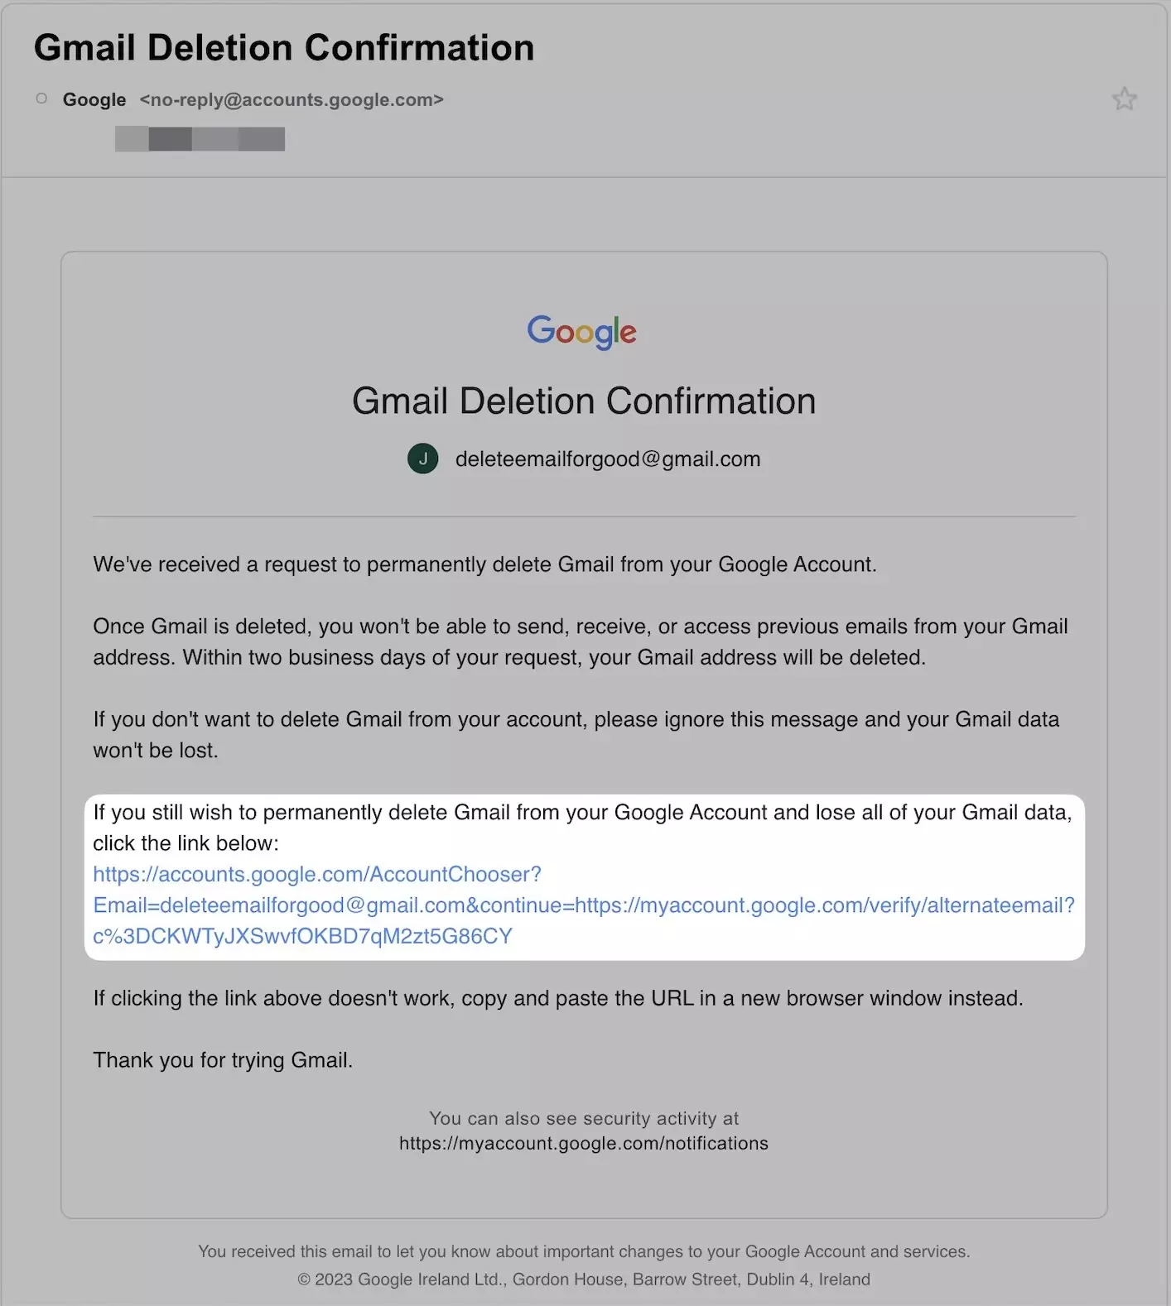Click the 'If you still wish' instruction text
Viewport: 1171px width, 1306px height.
(x=582, y=828)
